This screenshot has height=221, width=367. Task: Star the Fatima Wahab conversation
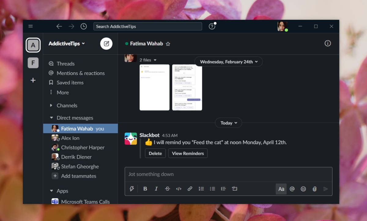(x=168, y=44)
